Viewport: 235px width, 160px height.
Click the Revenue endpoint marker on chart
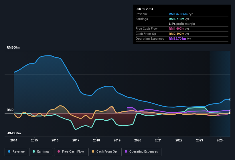coord(230,99)
